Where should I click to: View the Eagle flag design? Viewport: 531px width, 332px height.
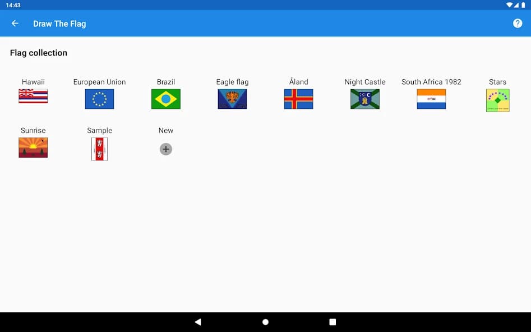click(x=232, y=99)
